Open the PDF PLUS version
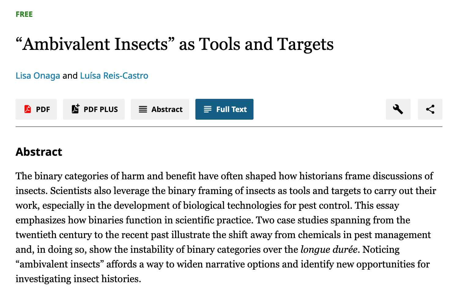Viewport: 455px width, 295px height. click(94, 109)
